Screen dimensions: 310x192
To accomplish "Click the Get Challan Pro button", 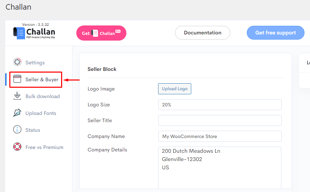I will (x=101, y=33).
